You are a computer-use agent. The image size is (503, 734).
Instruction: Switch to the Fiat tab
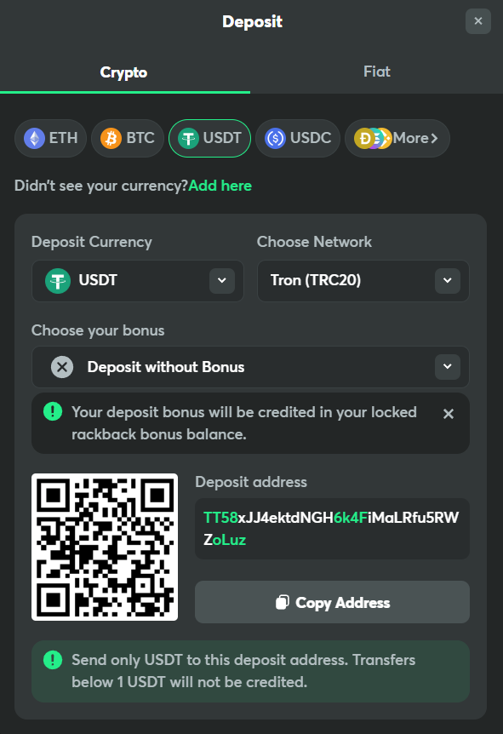click(x=377, y=72)
